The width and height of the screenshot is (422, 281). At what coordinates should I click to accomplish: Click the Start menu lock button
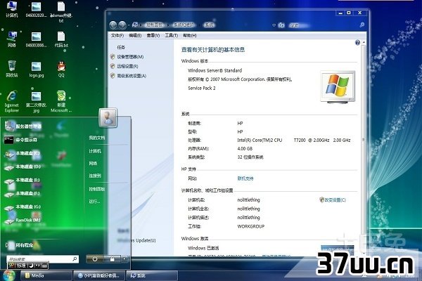click(113, 259)
